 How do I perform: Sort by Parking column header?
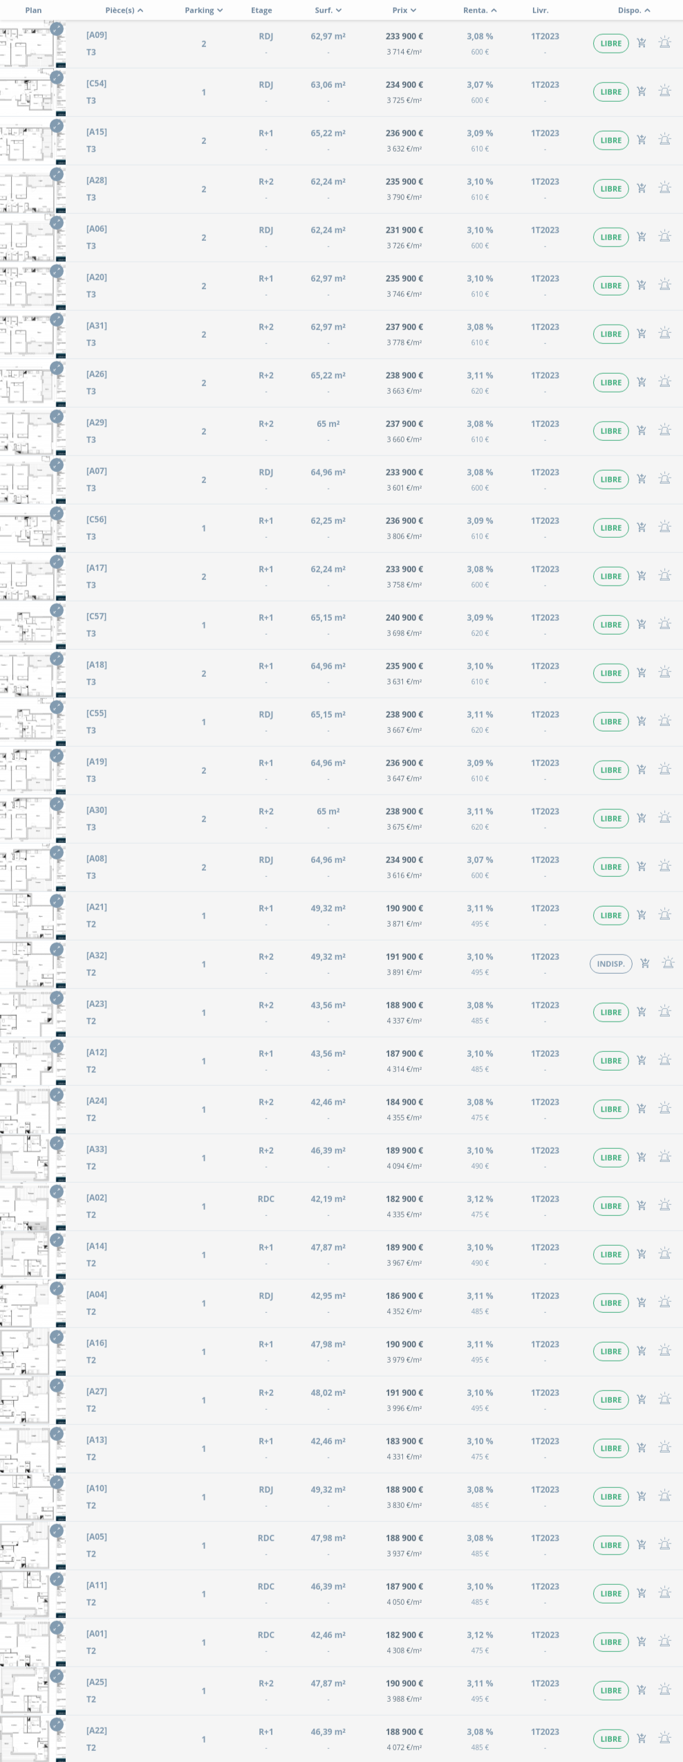pos(203,10)
